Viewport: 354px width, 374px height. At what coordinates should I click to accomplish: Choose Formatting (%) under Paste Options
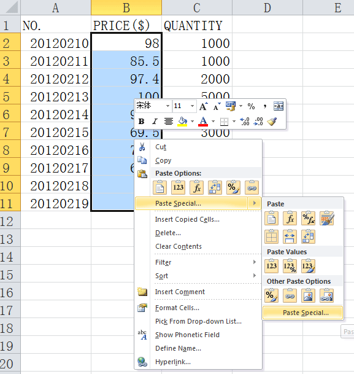click(x=233, y=188)
